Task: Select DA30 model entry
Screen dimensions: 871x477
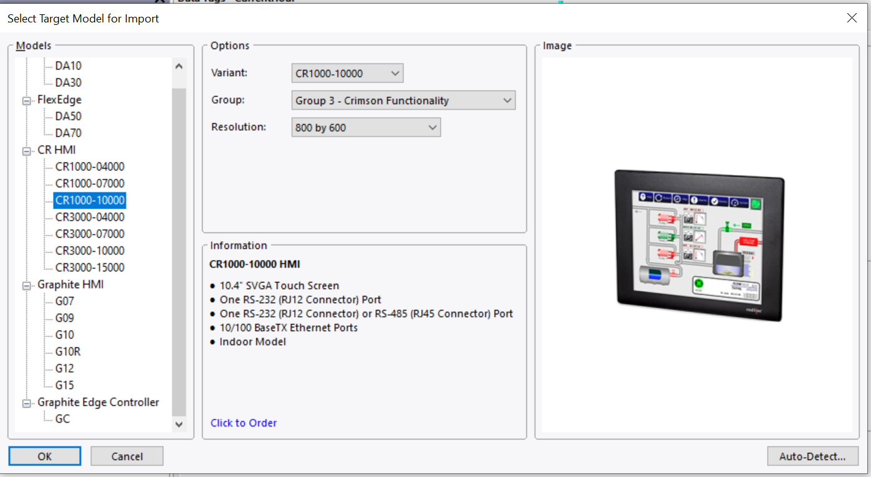Action: pos(68,83)
